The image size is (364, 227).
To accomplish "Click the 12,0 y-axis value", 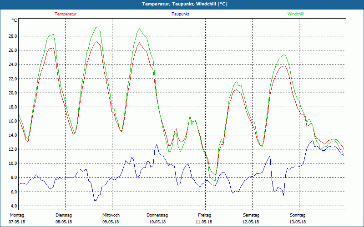I will coord(13,149).
